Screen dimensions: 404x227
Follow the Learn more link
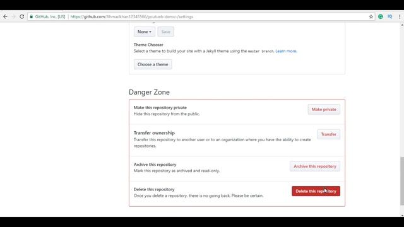[x=286, y=51]
